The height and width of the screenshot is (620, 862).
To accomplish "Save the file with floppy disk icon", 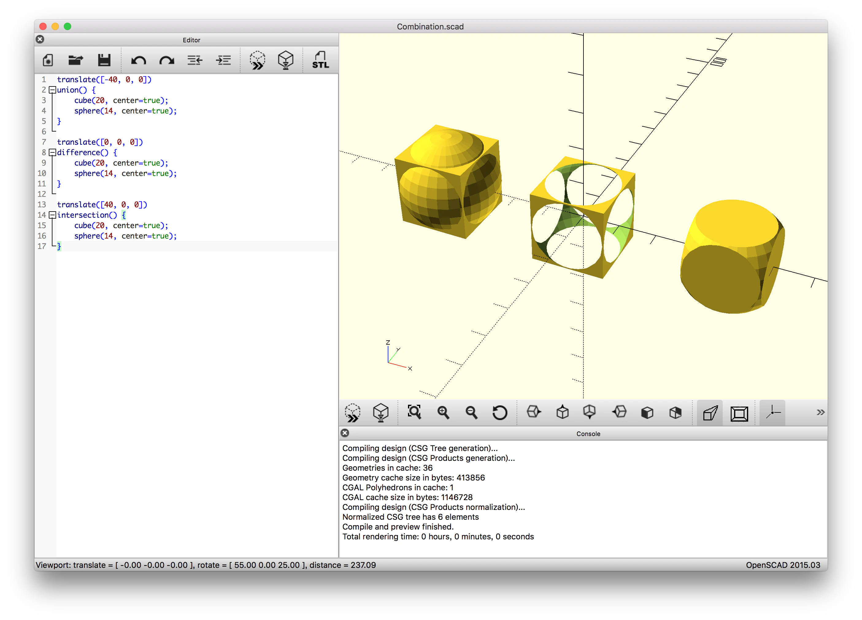I will point(104,60).
